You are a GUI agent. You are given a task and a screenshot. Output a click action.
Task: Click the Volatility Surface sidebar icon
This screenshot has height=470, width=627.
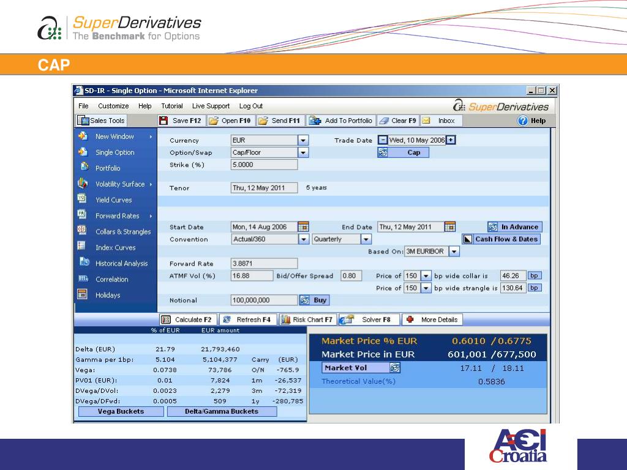pyautogui.click(x=83, y=183)
